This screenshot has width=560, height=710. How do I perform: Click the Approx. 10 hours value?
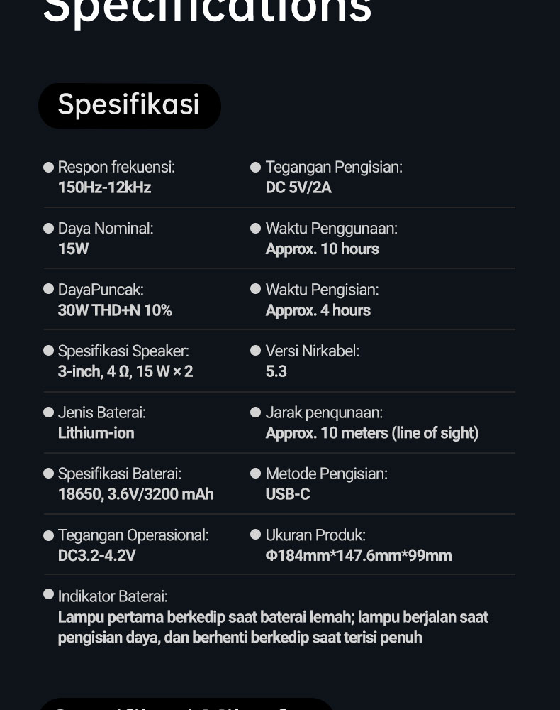coord(323,249)
